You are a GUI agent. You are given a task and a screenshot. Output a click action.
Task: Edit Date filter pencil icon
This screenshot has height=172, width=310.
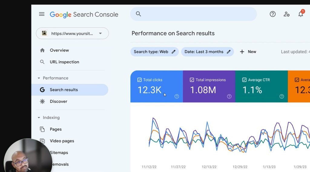pyautogui.click(x=229, y=52)
